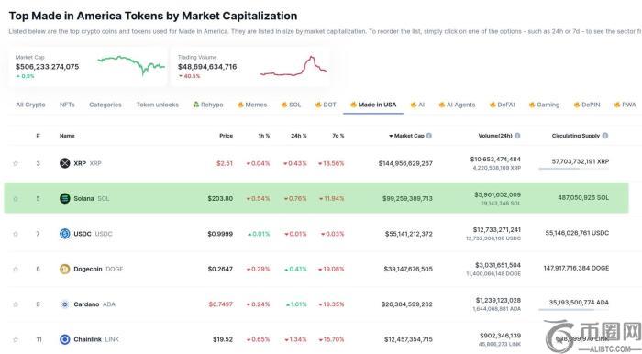Sort table by Market Cap column
This screenshot has width=642, height=354.
[406, 136]
